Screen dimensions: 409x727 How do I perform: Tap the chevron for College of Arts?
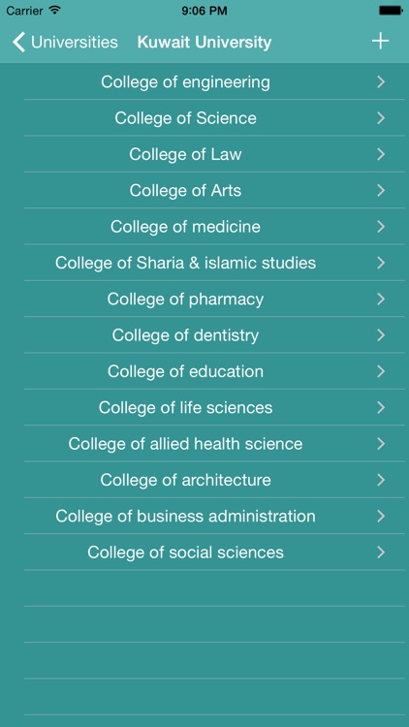[381, 191]
